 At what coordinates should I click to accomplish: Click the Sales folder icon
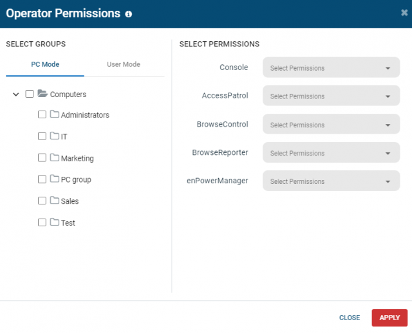(x=54, y=200)
